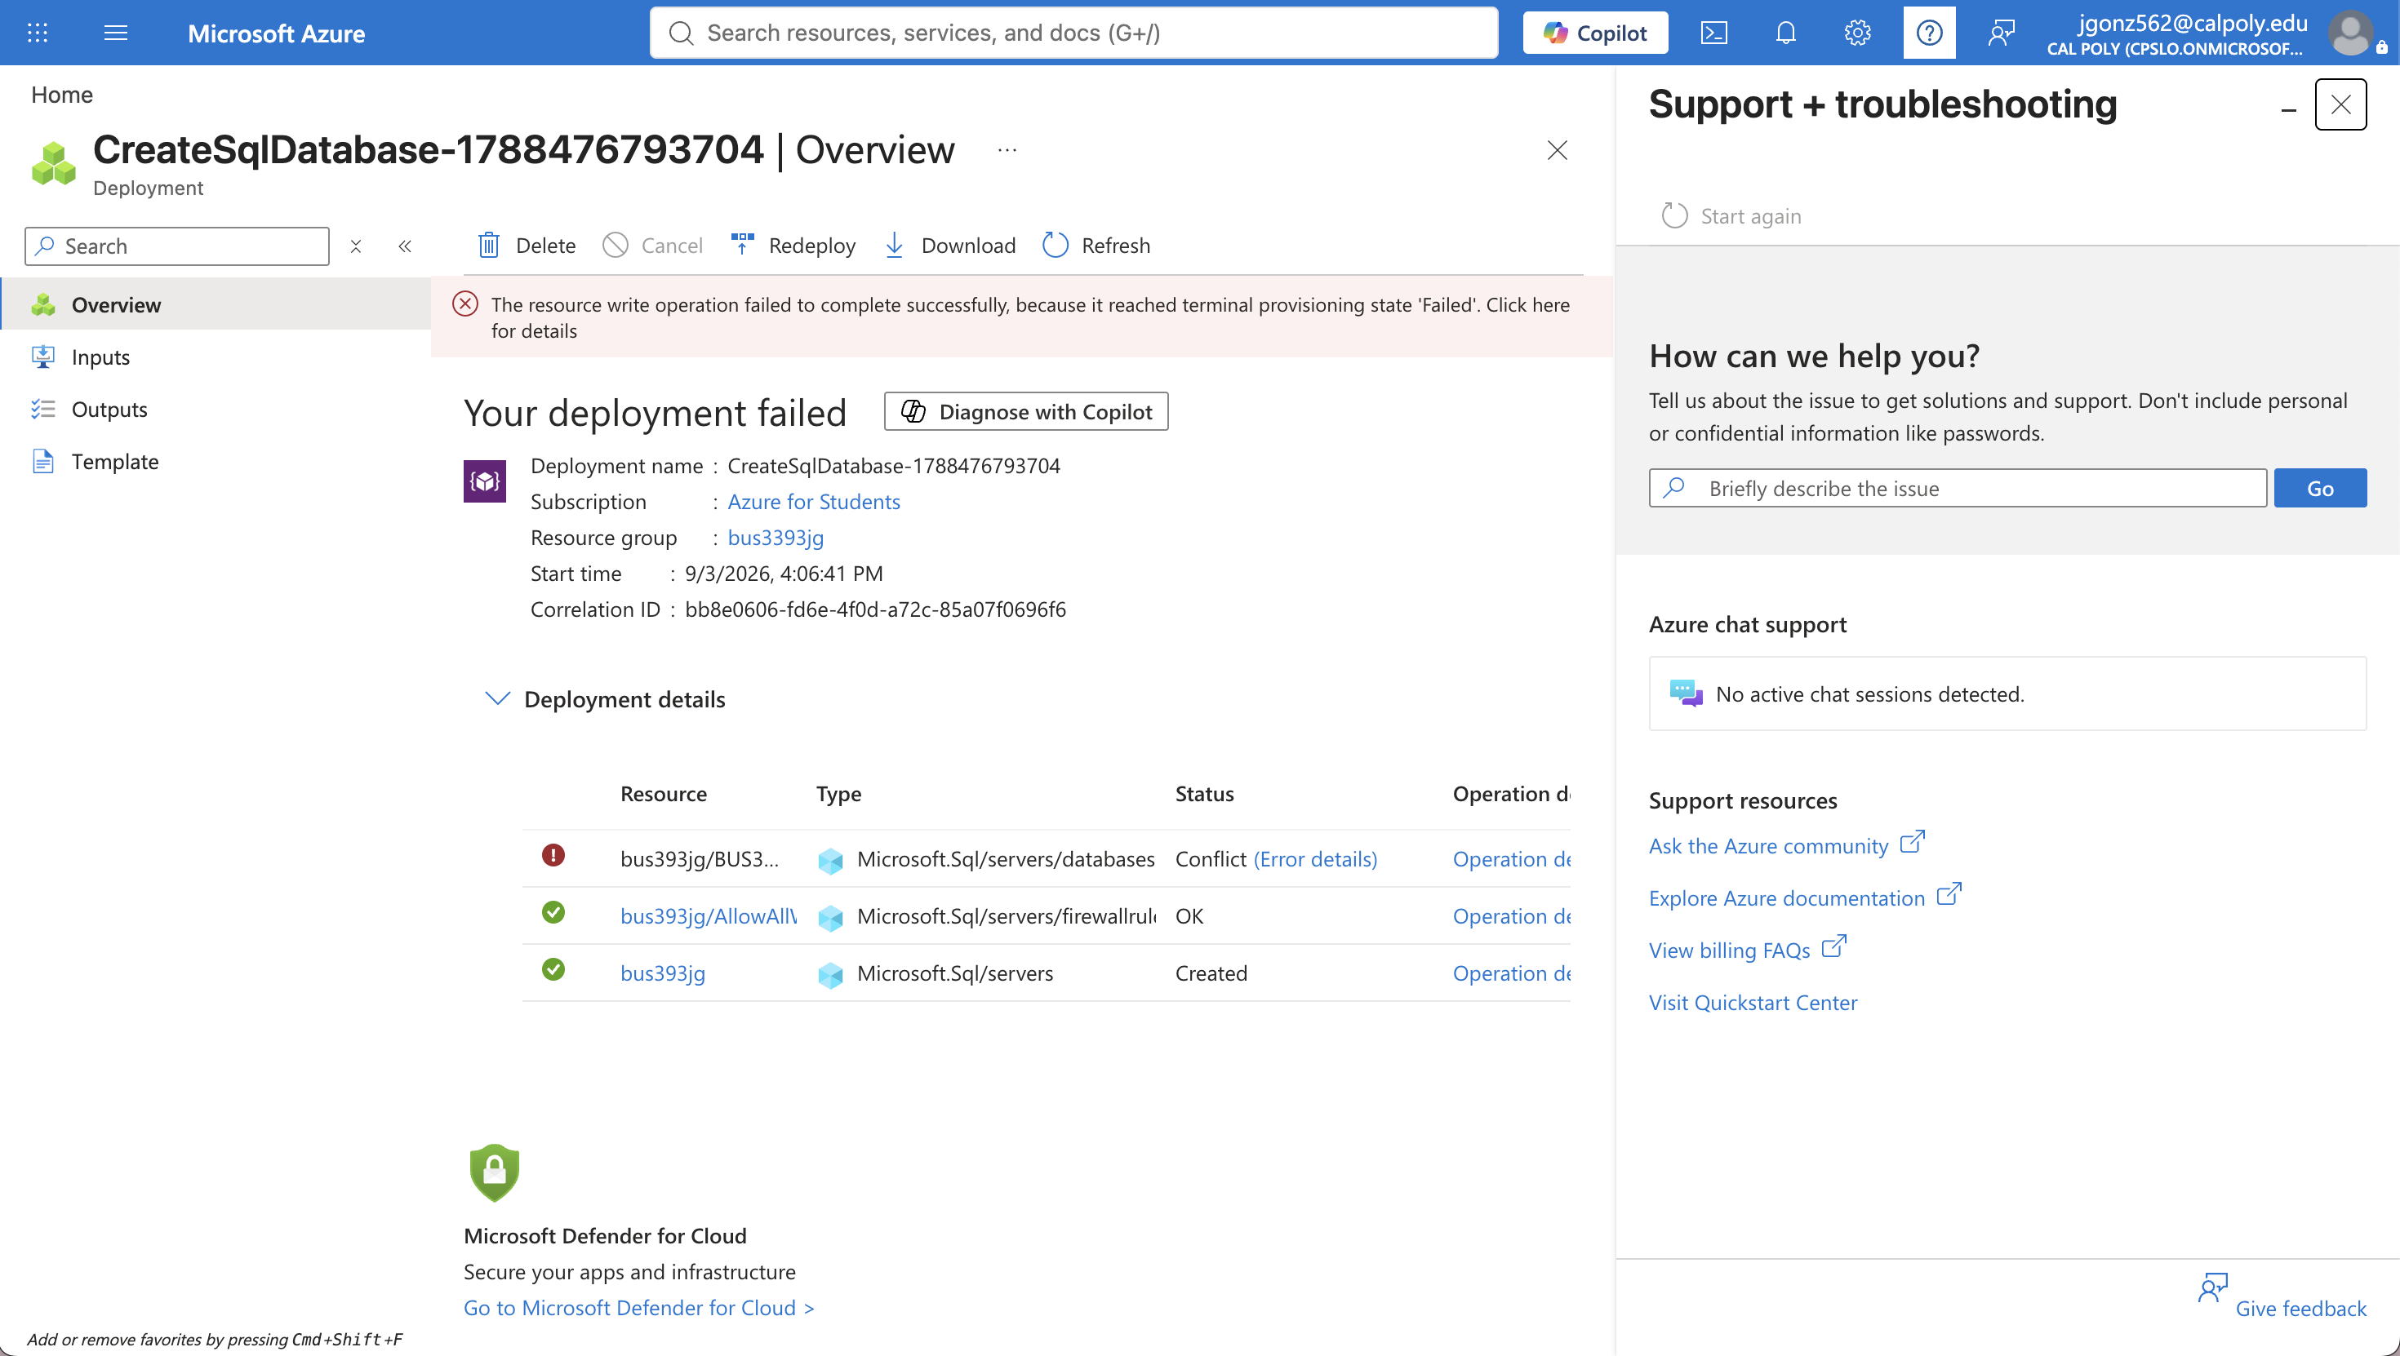
Task: Open Cloud Shell from the top bar
Action: click(x=1714, y=33)
